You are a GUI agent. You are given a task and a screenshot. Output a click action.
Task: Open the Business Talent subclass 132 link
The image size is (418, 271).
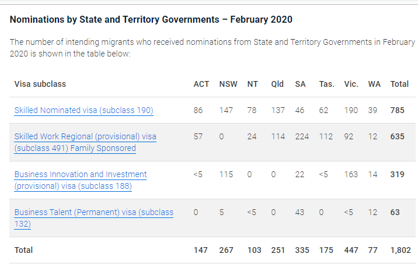point(94,218)
